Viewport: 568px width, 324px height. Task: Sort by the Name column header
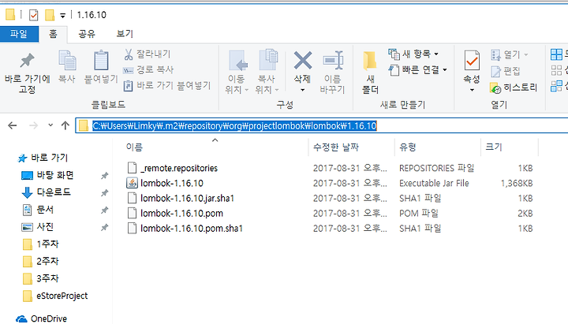tap(215, 147)
